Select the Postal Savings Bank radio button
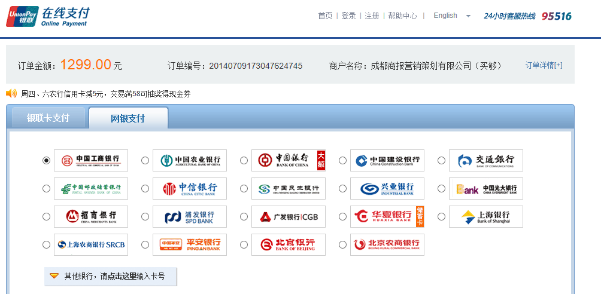 tap(46, 188)
